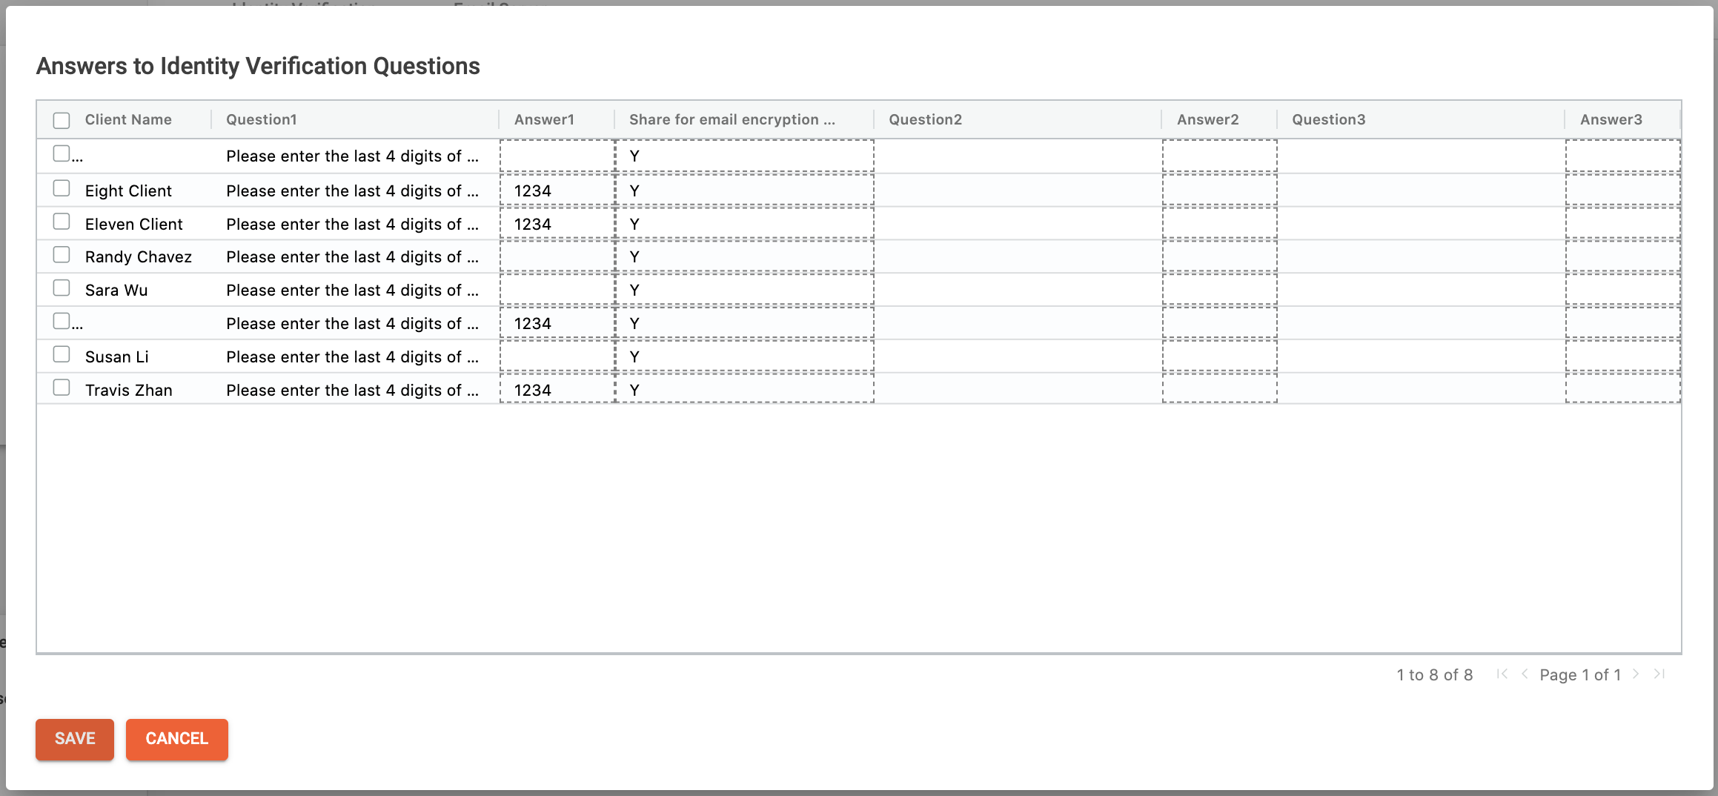
Task: Check the box for Eleven Client
Action: 62,222
